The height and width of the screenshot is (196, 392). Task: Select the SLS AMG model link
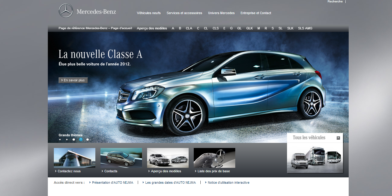coord(305,28)
